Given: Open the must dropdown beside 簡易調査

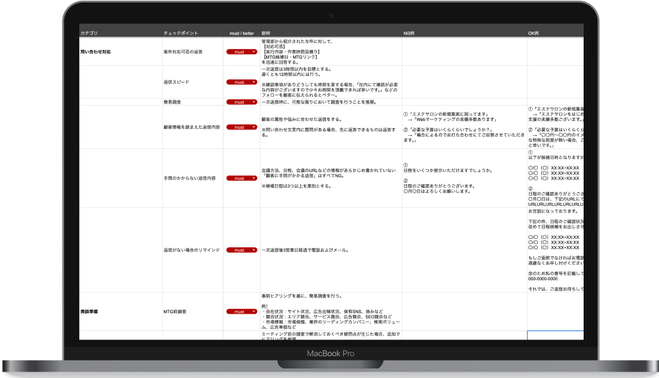Looking at the screenshot, I should click(242, 101).
